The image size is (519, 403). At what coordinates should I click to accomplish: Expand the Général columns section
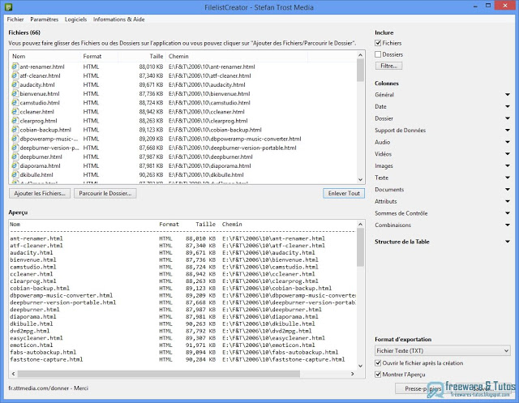pyautogui.click(x=443, y=95)
